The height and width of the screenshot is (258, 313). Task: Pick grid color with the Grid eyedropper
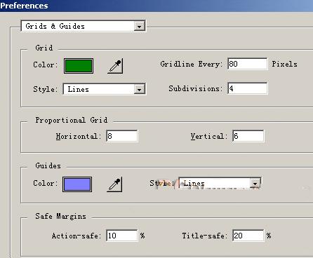point(115,67)
